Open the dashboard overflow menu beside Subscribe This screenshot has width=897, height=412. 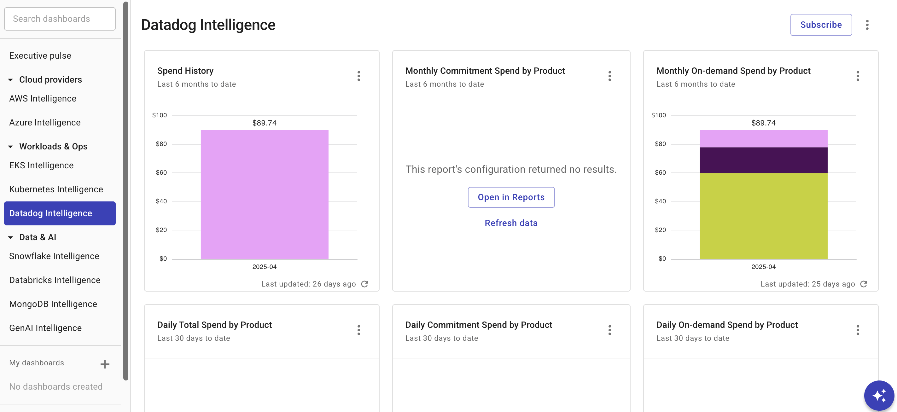click(x=867, y=25)
